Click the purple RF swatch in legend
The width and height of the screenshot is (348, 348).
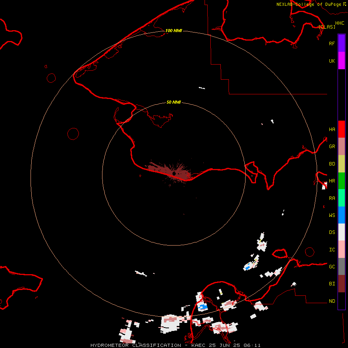tap(341, 43)
